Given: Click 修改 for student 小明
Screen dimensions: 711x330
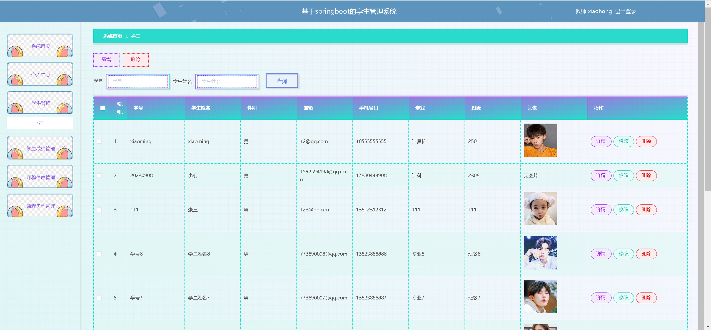Looking at the screenshot, I should [623, 176].
